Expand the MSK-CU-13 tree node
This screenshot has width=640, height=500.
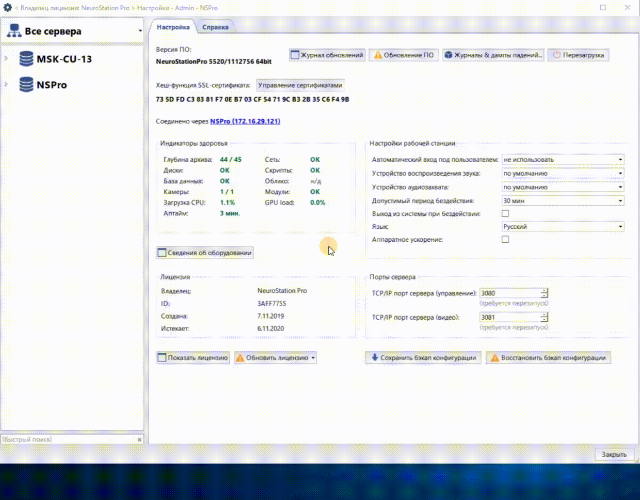tap(6, 58)
